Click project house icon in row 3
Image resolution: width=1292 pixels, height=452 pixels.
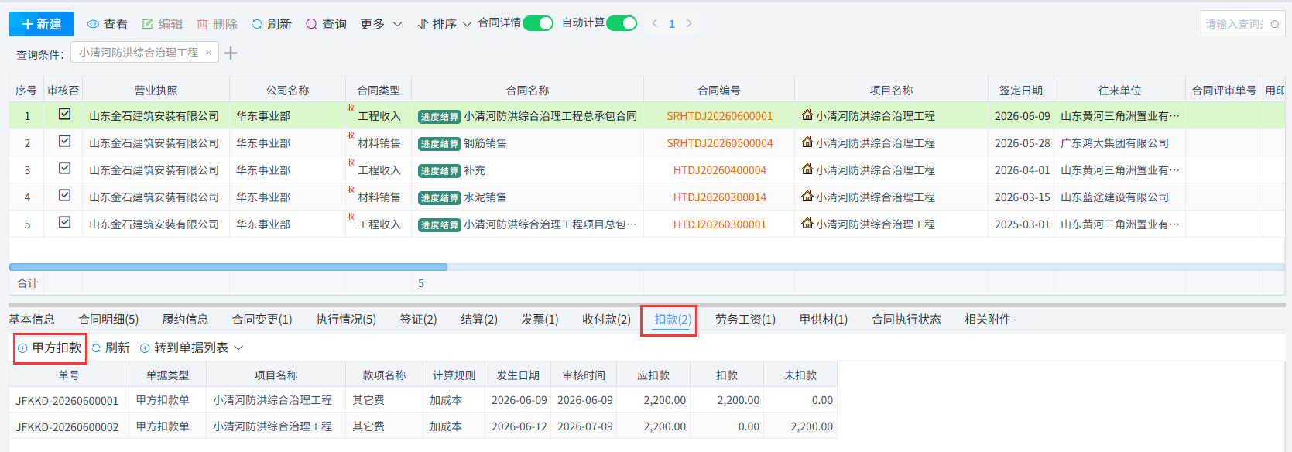(x=807, y=169)
